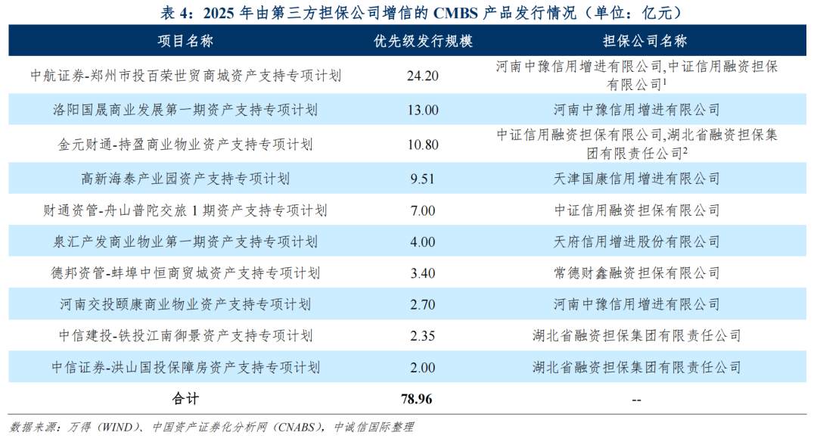The width and height of the screenshot is (817, 445).
Task: Click the cell '财通资管-舟山普陀交旅 1 期资产支持专项计划'
Action: coord(185,210)
